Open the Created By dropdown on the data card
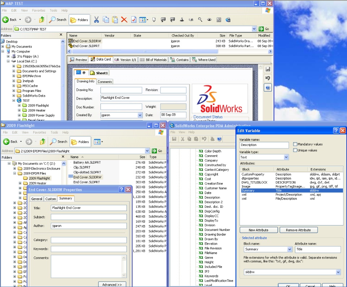The height and width of the screenshot is (287, 347). 140,115
